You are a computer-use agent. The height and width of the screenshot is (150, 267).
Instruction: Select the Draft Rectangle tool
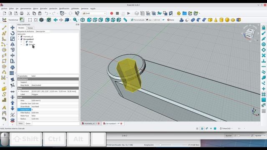pos(4,61)
